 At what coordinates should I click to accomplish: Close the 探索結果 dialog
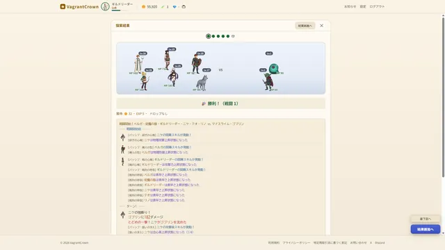click(321, 26)
